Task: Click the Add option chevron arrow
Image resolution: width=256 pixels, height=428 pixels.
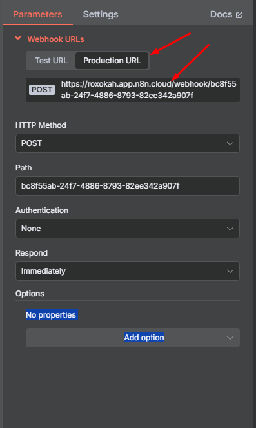Action: pyautogui.click(x=230, y=338)
